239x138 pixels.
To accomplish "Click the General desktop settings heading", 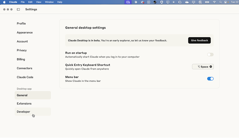I will 85,28.
